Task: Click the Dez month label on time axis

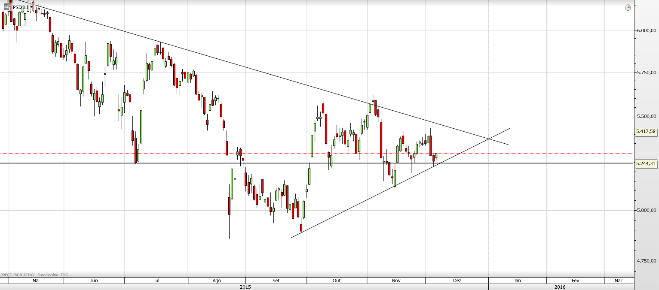Action: click(457, 281)
